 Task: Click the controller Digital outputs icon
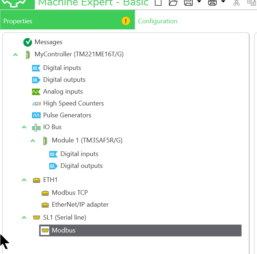36,80
